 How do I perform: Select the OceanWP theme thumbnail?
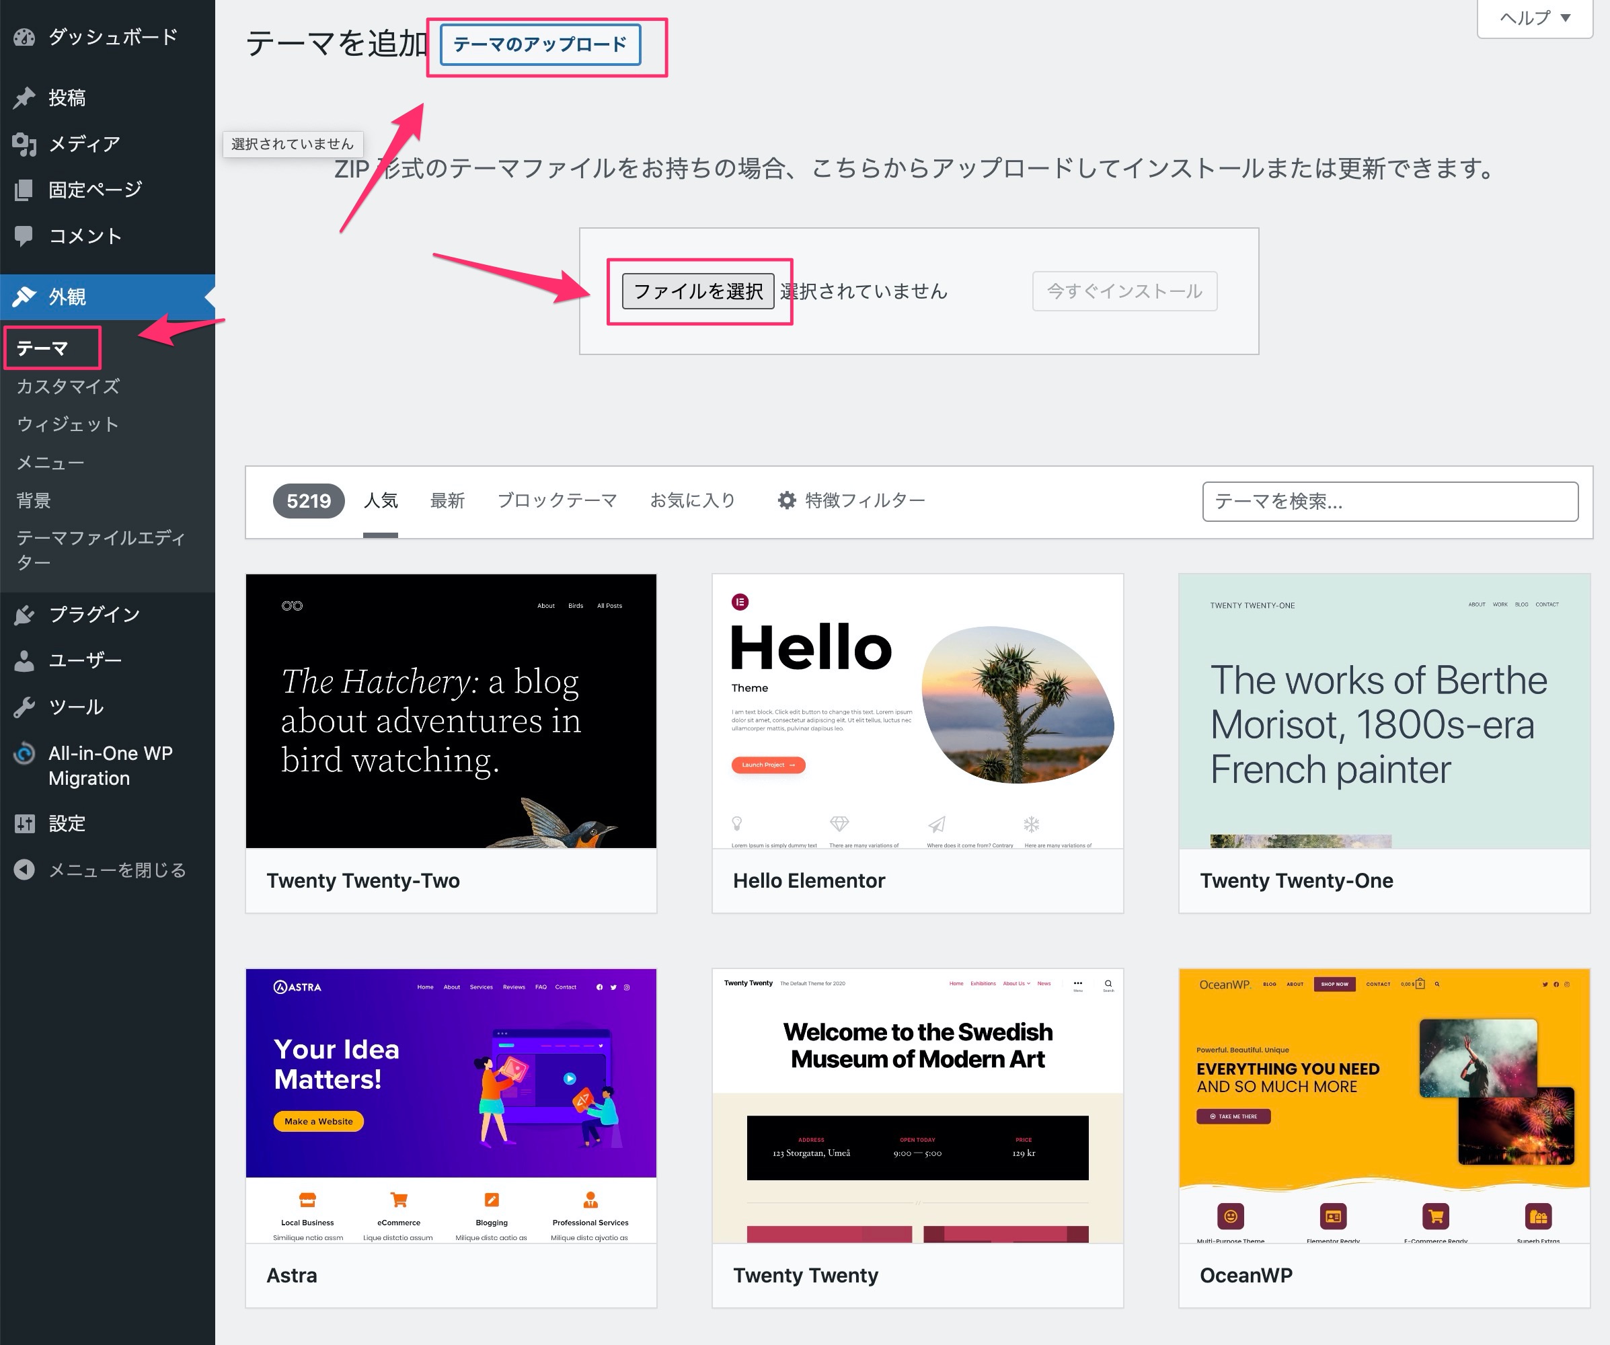point(1385,1106)
